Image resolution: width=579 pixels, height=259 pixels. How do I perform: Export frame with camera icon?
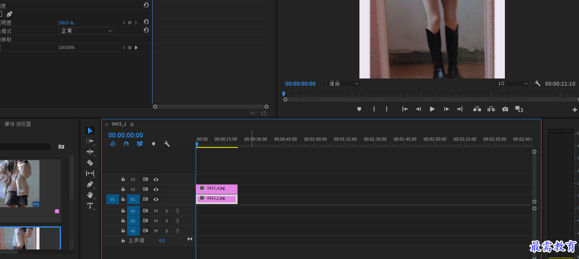point(505,109)
